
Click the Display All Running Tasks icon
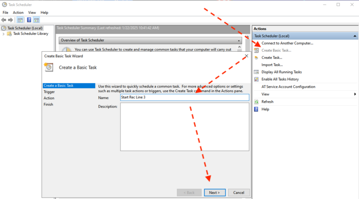257,72
